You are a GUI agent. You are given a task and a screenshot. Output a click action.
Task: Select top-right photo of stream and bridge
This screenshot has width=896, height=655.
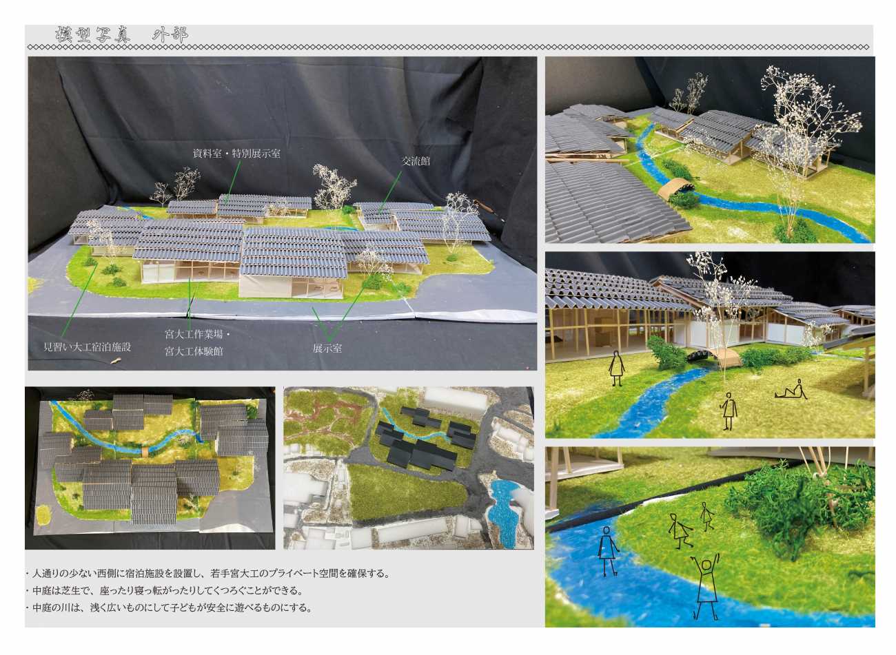click(x=709, y=149)
